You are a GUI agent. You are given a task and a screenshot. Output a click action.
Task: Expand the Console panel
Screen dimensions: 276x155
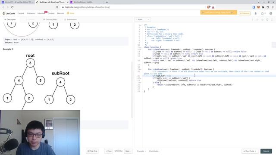pyautogui.click(x=141, y=151)
